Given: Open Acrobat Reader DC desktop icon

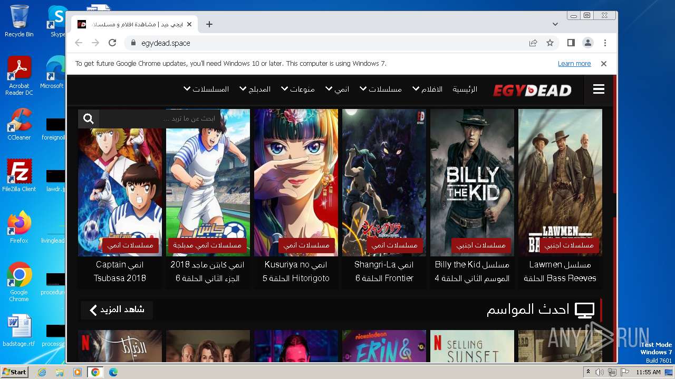Looking at the screenshot, I should pos(19,76).
